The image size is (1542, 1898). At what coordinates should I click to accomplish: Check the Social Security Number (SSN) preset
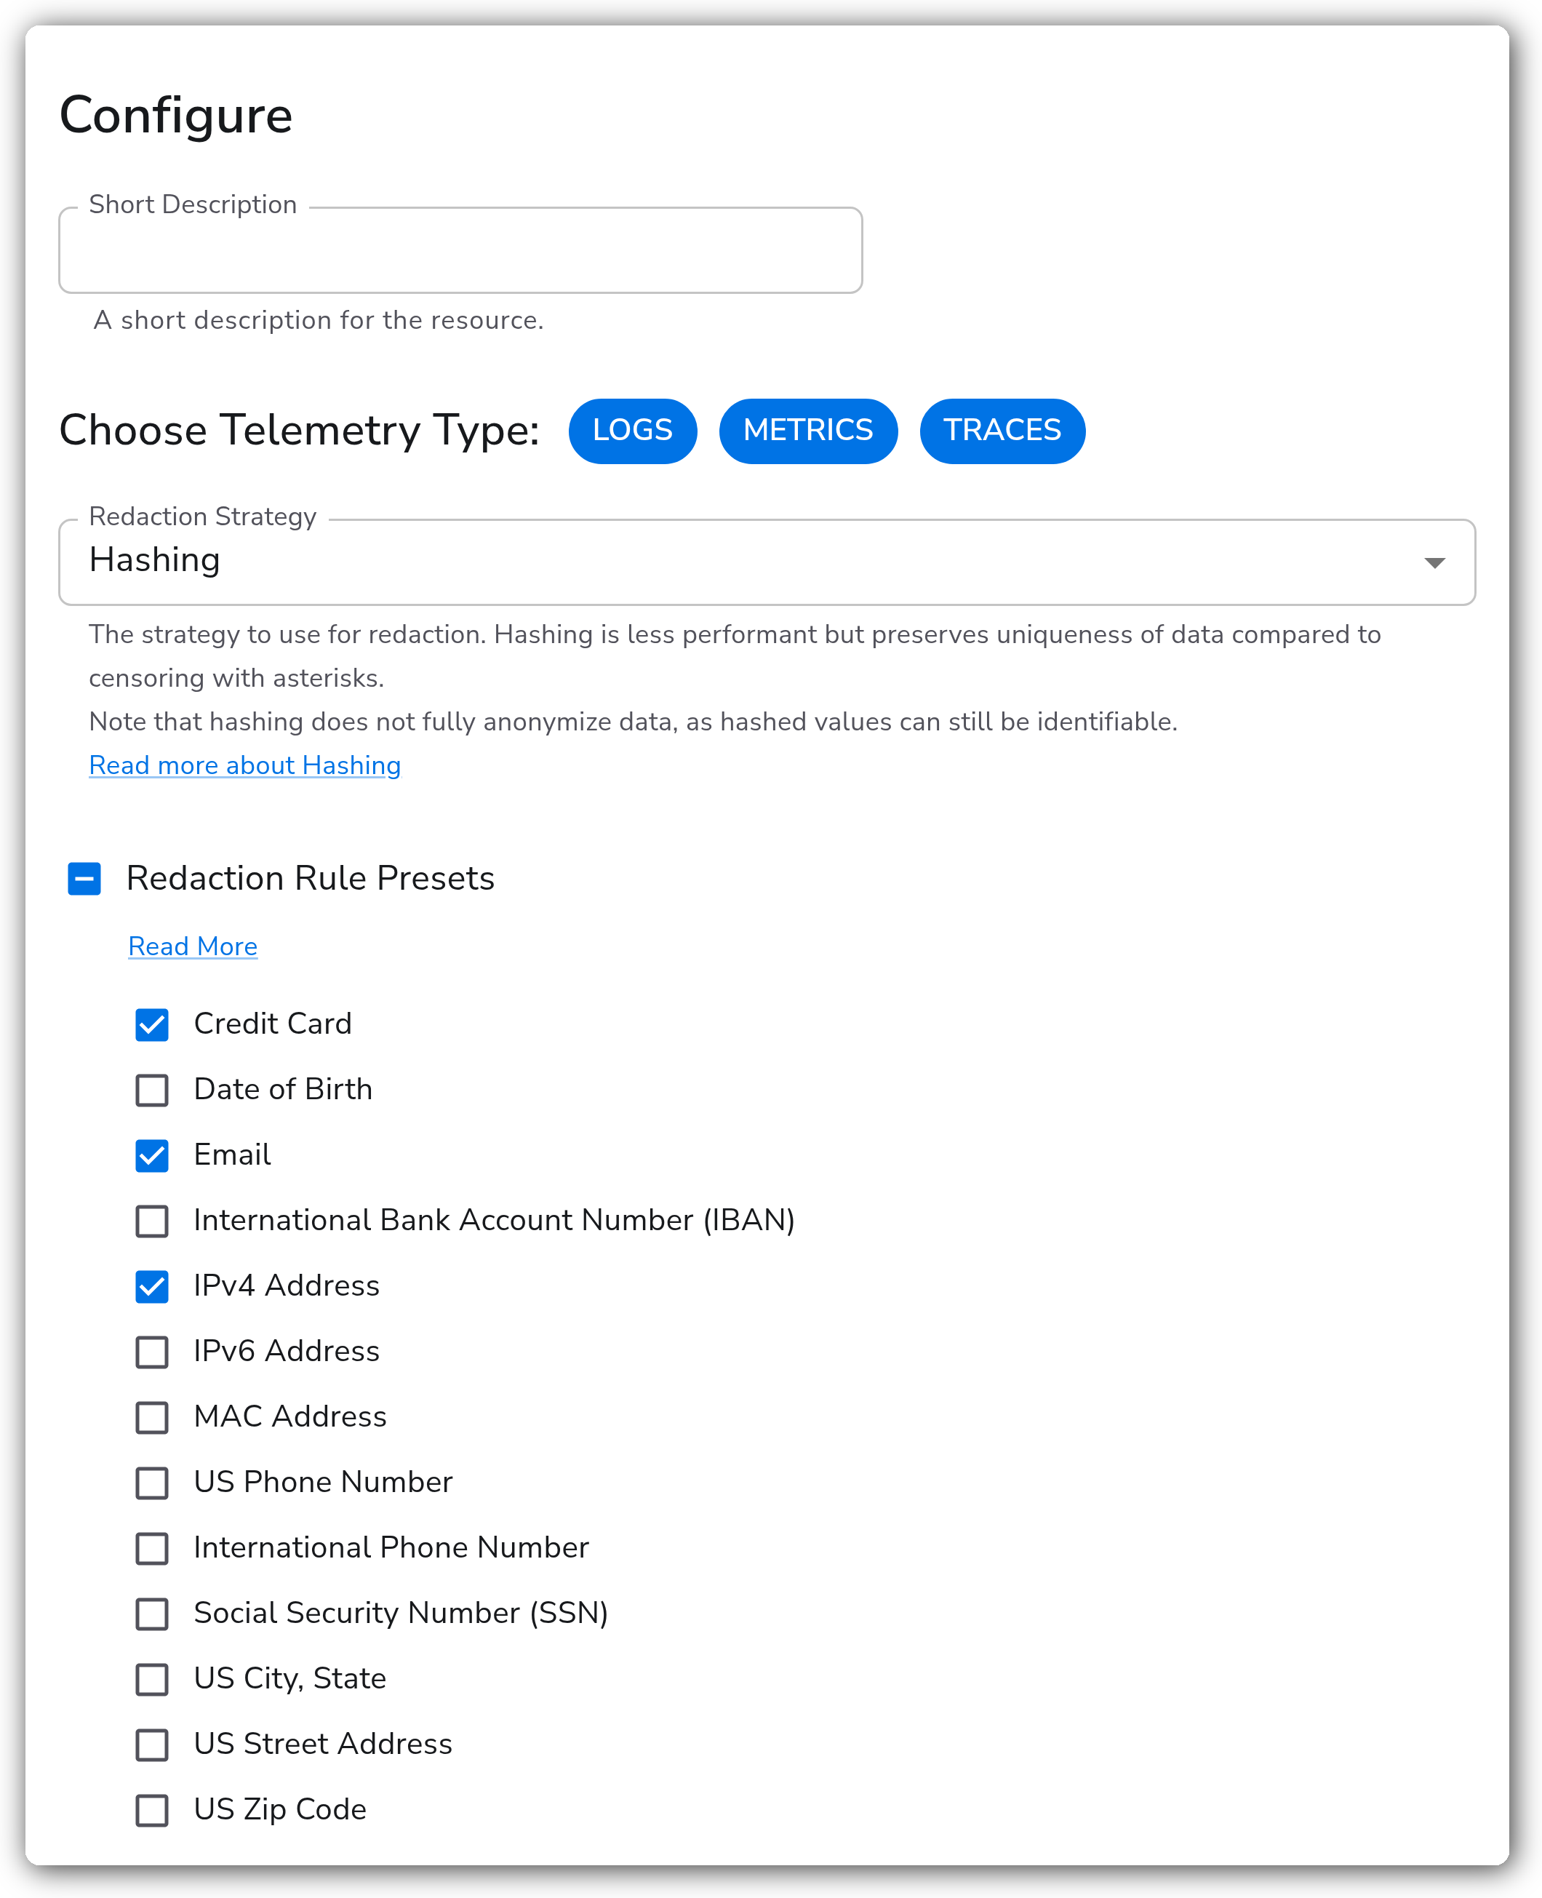pyautogui.click(x=152, y=1614)
